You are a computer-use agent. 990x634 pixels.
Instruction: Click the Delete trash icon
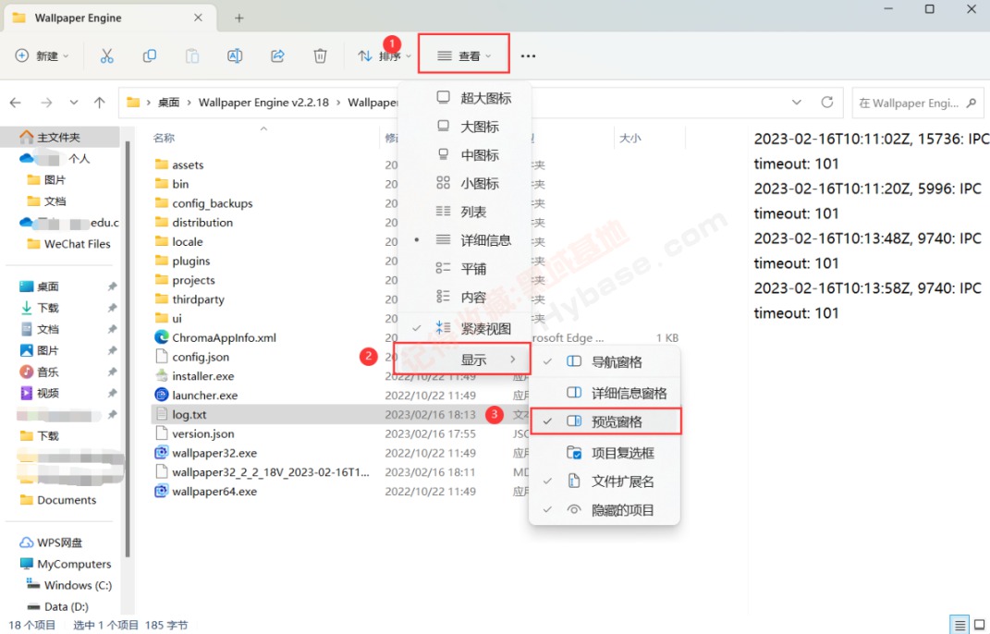[x=320, y=56]
